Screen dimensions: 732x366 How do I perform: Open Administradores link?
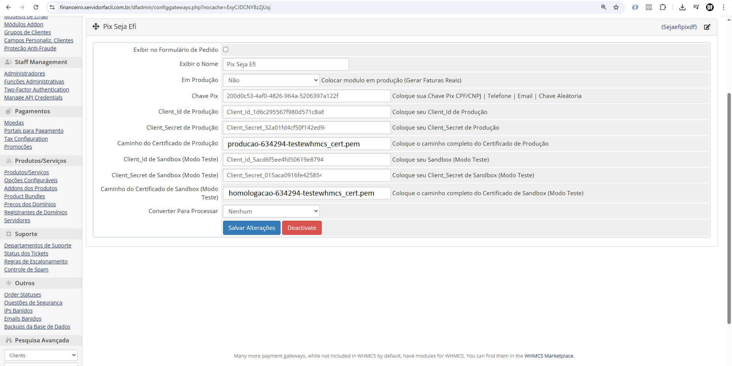(25, 74)
